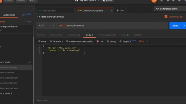Click the "title": "New website!" line
Screen dimensions: 186x104
click(63, 48)
